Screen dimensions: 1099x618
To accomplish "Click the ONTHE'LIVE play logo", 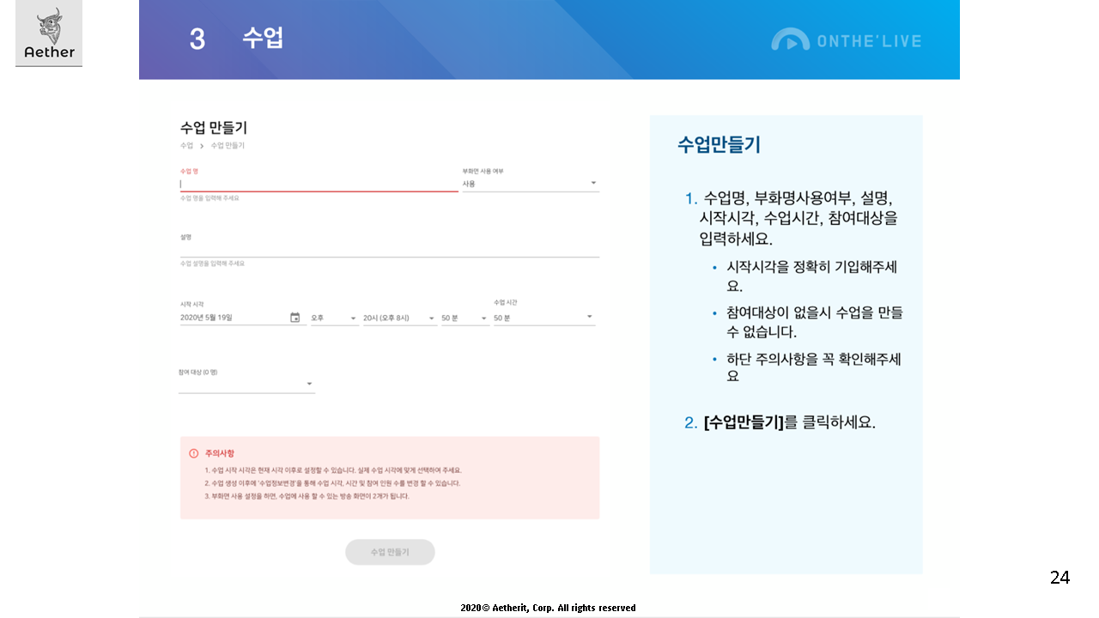I will tap(790, 40).
